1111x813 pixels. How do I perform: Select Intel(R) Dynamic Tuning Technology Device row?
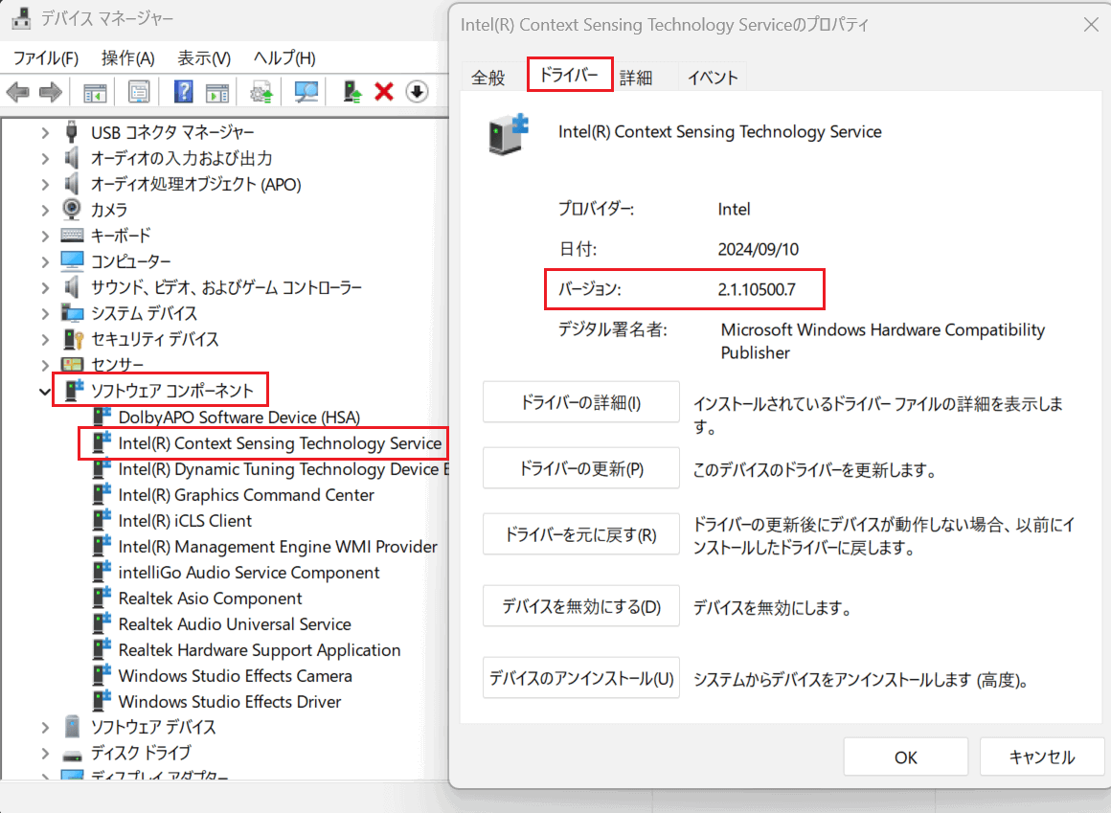pyautogui.click(x=270, y=469)
